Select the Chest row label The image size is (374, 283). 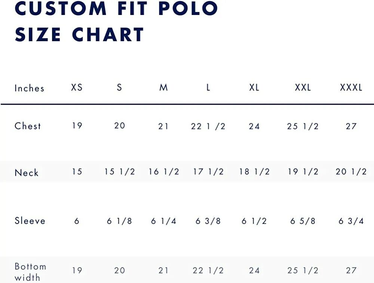[28, 126]
